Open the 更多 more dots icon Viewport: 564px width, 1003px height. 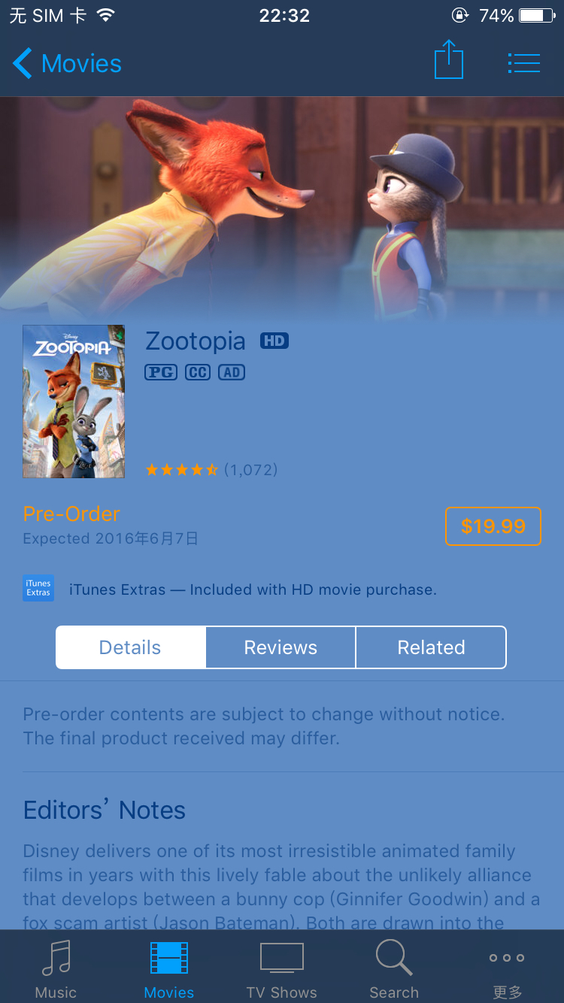tap(507, 958)
